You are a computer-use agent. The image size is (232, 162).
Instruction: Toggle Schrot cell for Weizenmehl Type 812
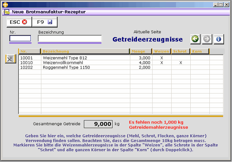coord(181,58)
